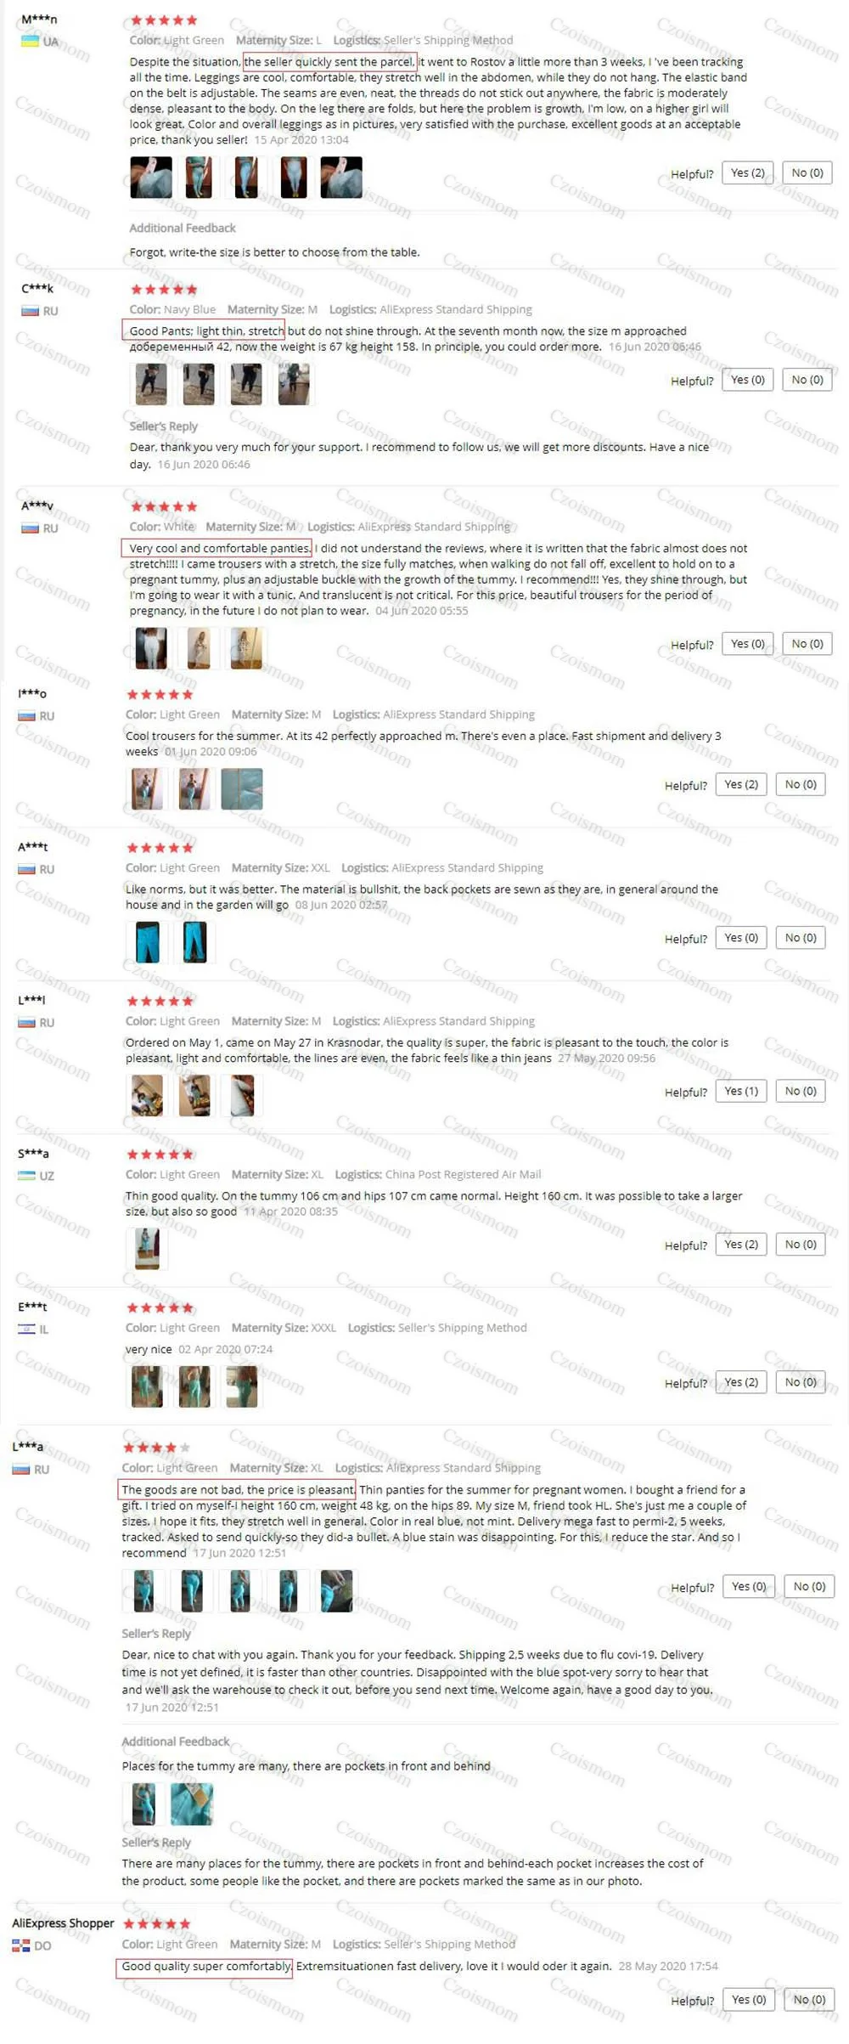Image resolution: width=849 pixels, height=2044 pixels.
Task: Click Dominican flag icon under AliExpress Shopper
Action: (x=20, y=1945)
